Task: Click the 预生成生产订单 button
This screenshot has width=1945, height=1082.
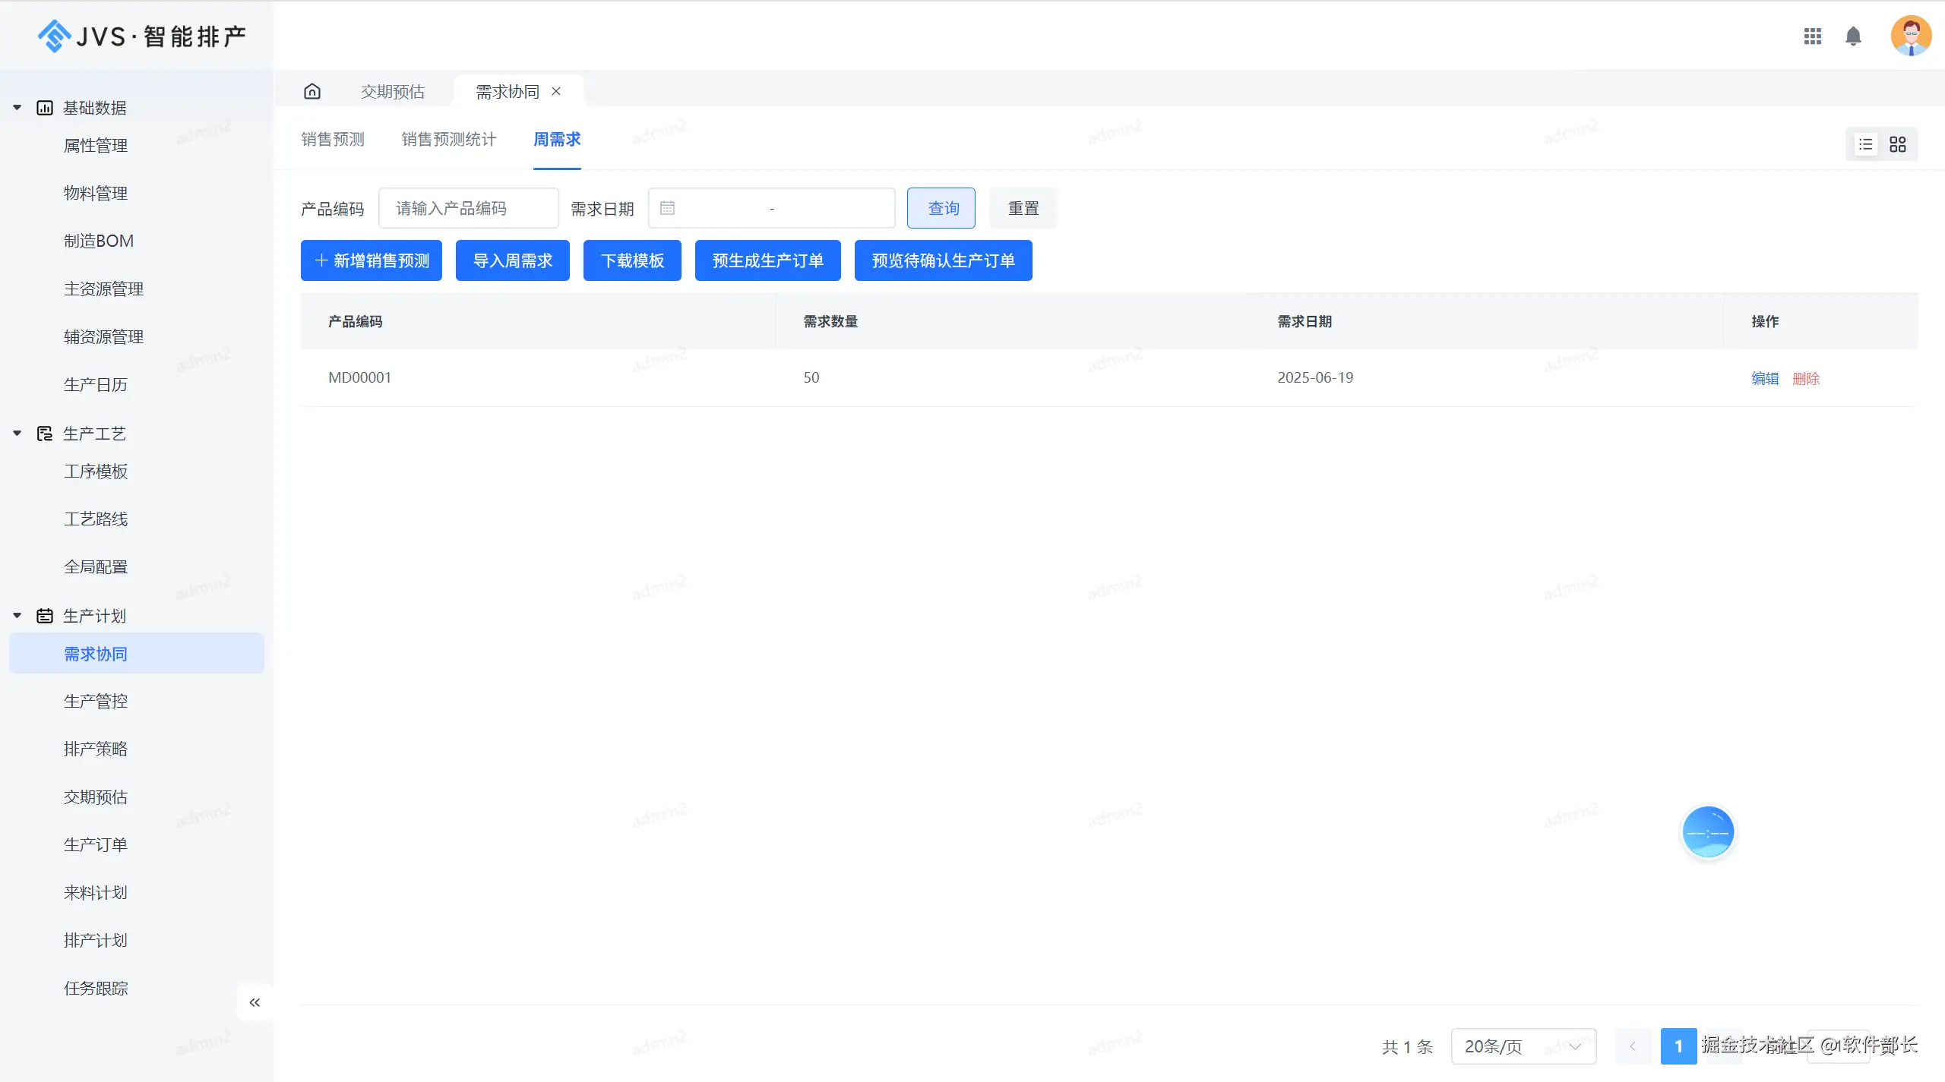Action: (767, 260)
